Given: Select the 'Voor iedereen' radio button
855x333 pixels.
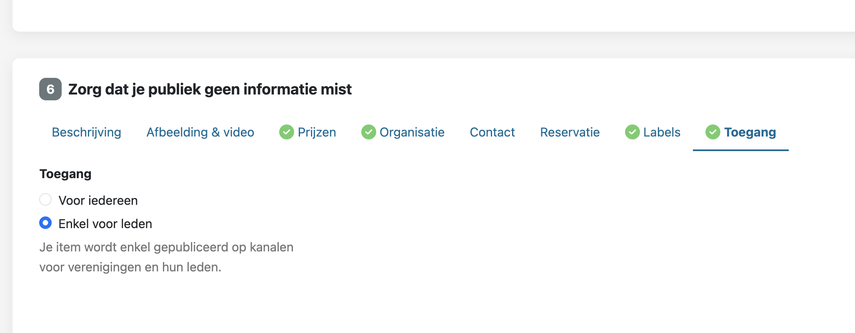Looking at the screenshot, I should click(45, 199).
